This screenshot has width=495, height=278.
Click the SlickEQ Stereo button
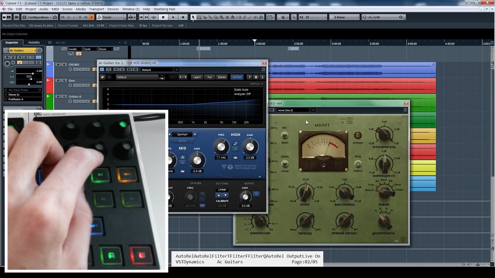tap(222, 77)
